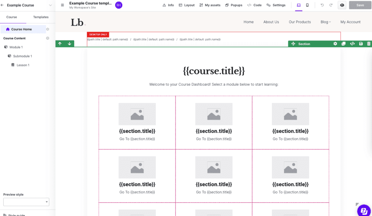Image resolution: width=372 pixels, height=216 pixels.
Task: Open page Settings
Action: click(276, 5)
